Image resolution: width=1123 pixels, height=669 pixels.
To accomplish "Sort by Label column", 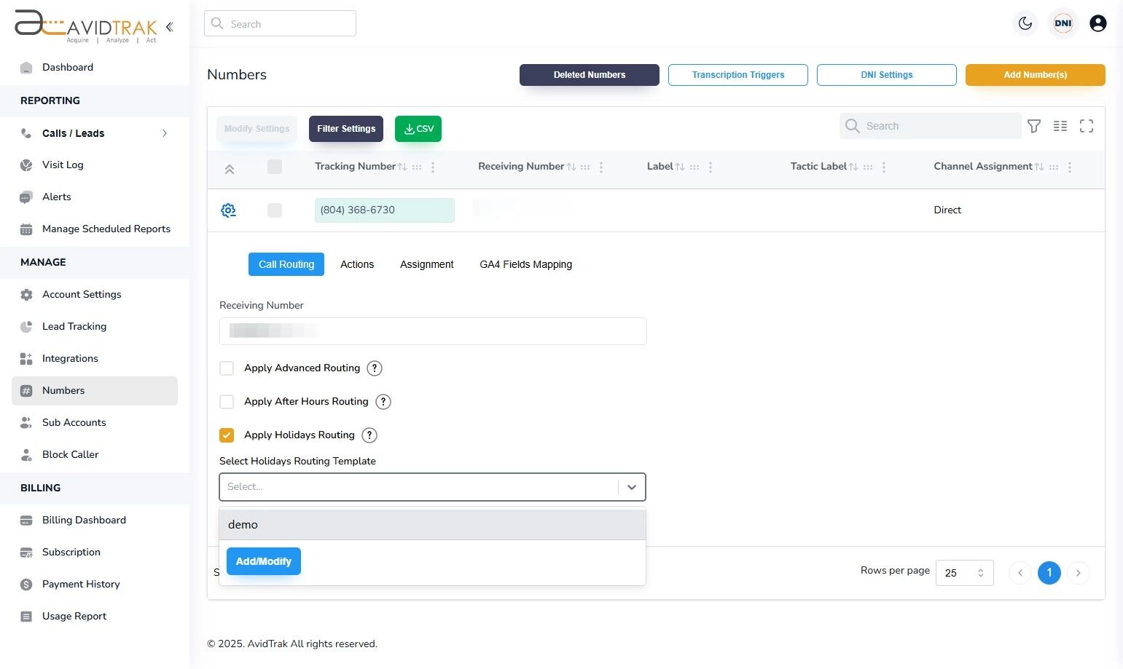I will (x=680, y=167).
